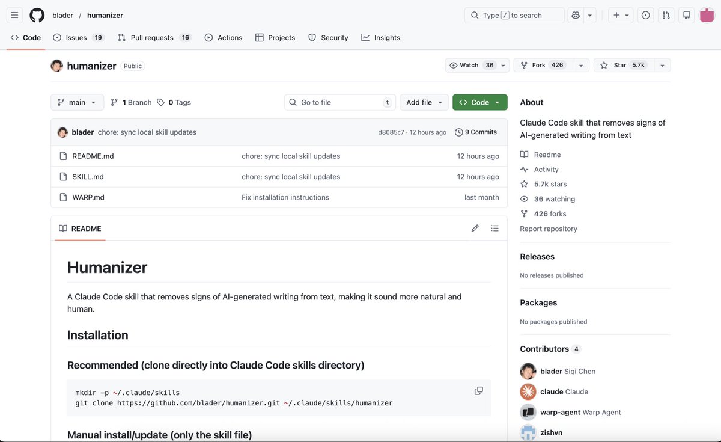Switch to the Issues tab

[79, 37]
